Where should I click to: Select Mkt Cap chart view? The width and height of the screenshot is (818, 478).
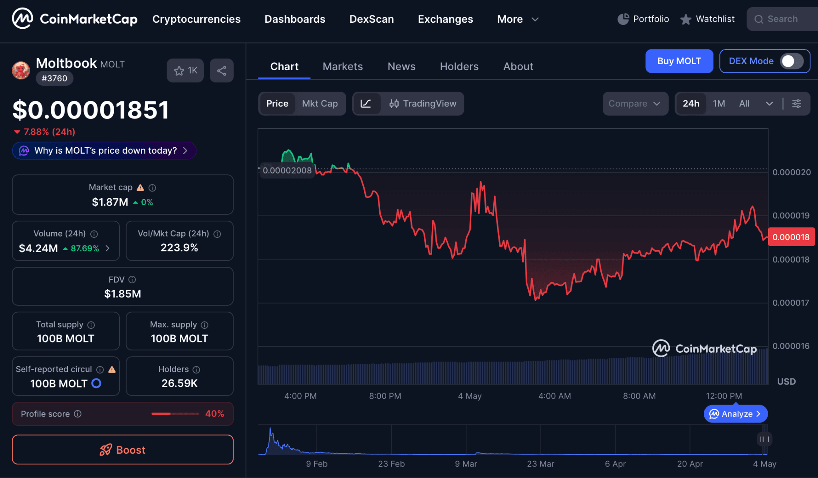pos(320,104)
